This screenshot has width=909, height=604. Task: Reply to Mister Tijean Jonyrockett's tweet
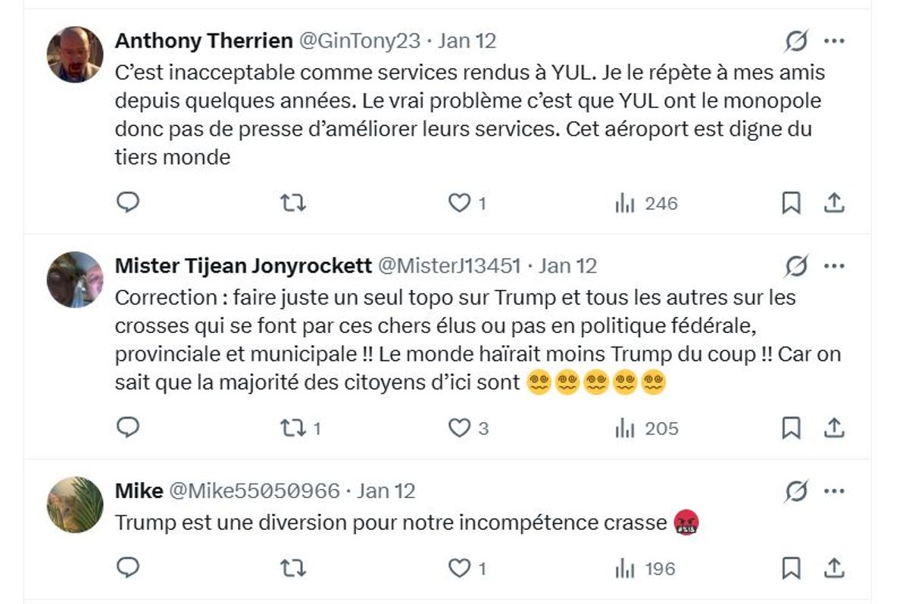128,428
